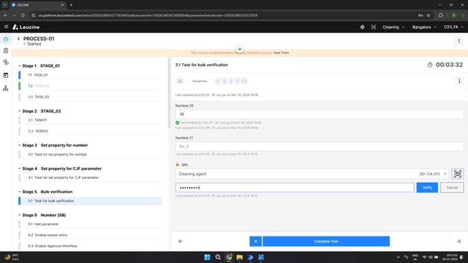The width and height of the screenshot is (468, 263).
Task: Select task 2.2 TASK02
Action: click(x=90, y=131)
